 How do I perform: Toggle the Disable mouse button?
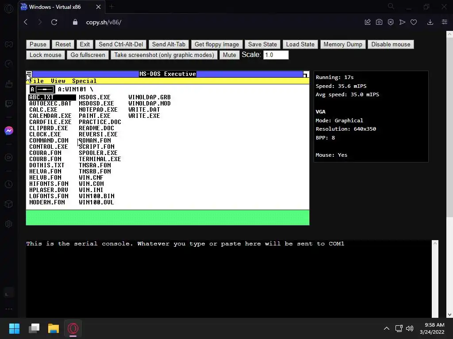[x=391, y=45]
